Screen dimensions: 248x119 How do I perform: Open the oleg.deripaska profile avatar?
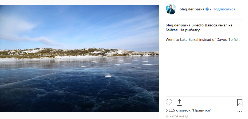(x=171, y=9)
